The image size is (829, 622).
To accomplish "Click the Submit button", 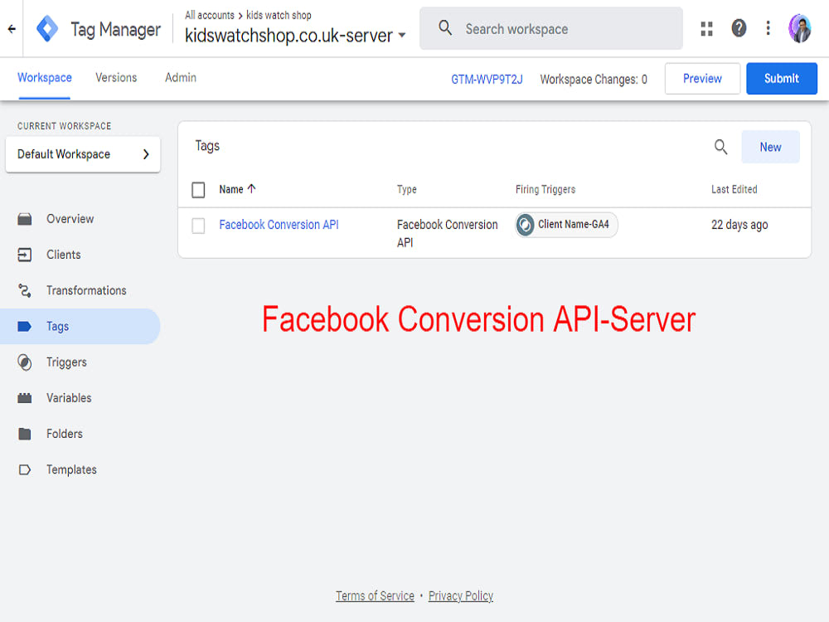I will [x=782, y=79].
